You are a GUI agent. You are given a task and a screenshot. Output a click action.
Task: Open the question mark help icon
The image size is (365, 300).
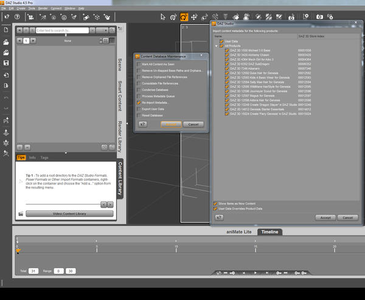point(17,17)
